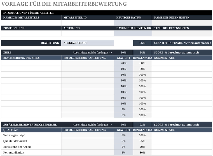The height and width of the screenshot is (156, 213).
Task: Select the 70% score for 'Konsistenz der Arbeit'
Action: pos(142,147)
